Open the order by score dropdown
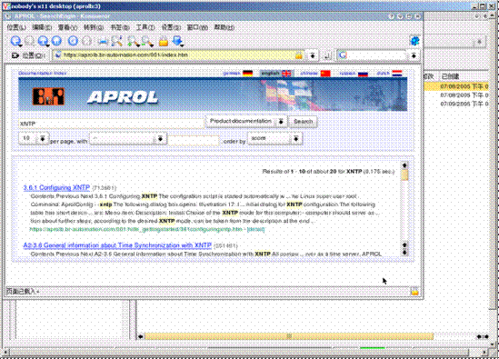The width and height of the screenshot is (499, 359). click(x=274, y=138)
